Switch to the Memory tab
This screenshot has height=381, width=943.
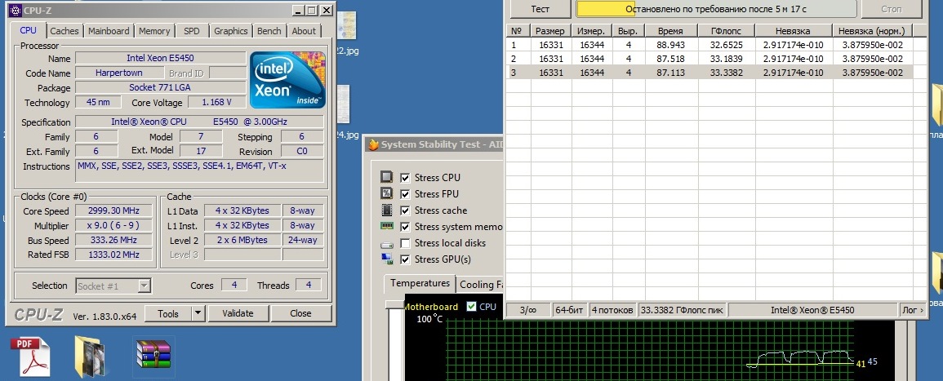click(154, 31)
